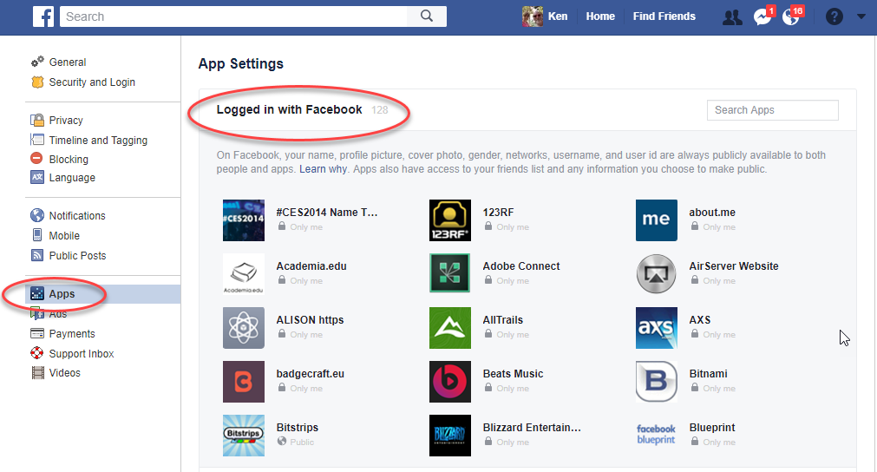The image size is (877, 472).
Task: Click the Learn why link
Action: 323,169
